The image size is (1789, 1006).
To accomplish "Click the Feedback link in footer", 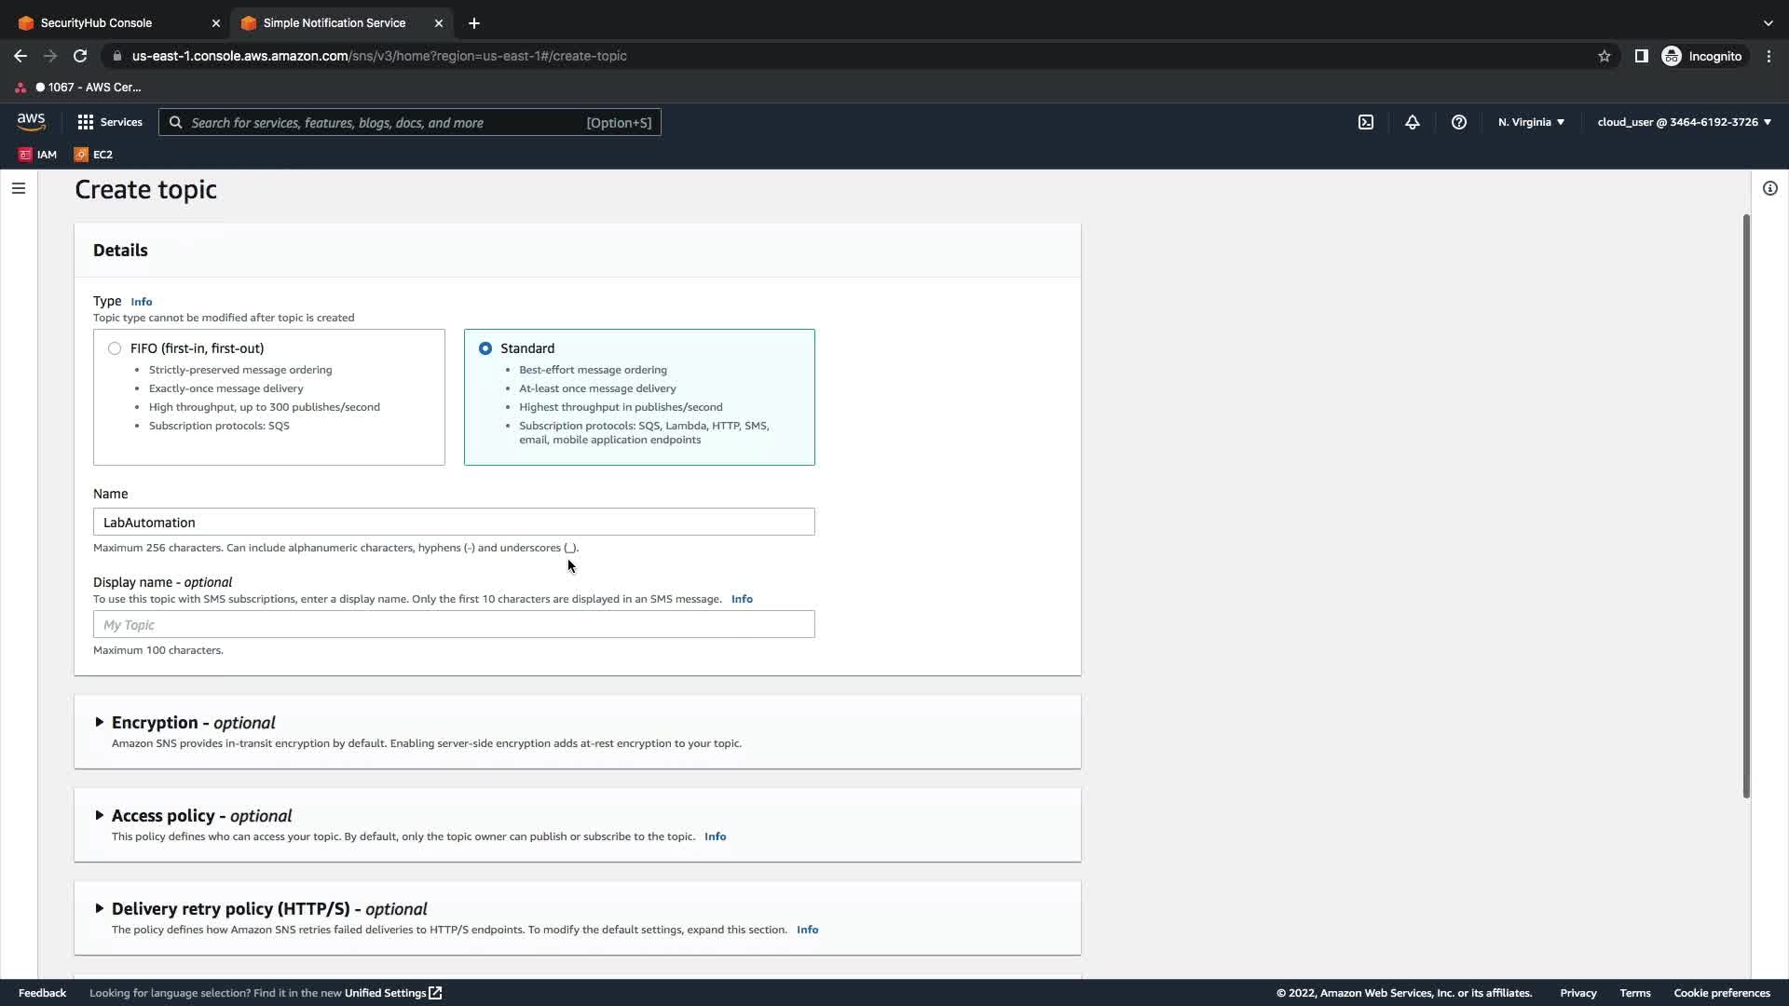I will click(42, 993).
